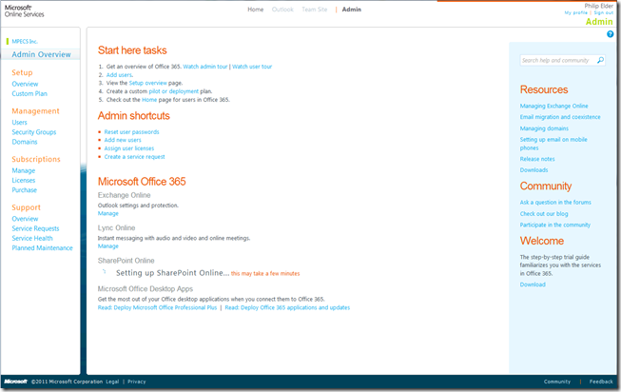
Task: Select the Admin tab in top navigation
Action: (x=352, y=10)
